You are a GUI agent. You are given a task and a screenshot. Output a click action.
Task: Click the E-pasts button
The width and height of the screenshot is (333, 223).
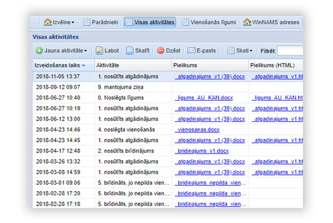202,51
